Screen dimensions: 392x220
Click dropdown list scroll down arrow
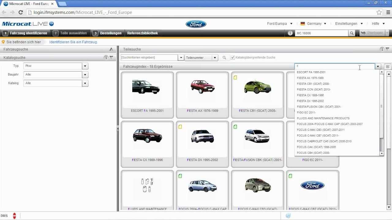click(x=382, y=153)
